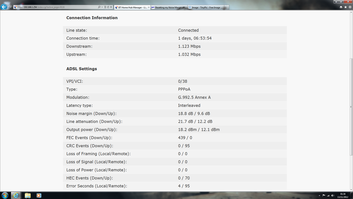Switch to Resetting my Noise Margin tab
This screenshot has width=353, height=199.
pyautogui.click(x=169, y=7)
